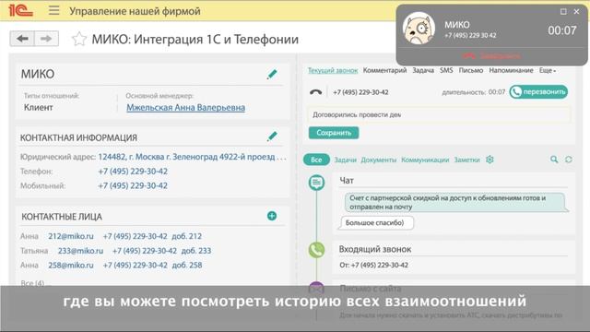This screenshot has width=590, height=332.
Task: Click the 'Большое спасибо)' chat reply
Action: [x=377, y=223]
